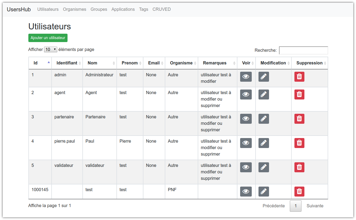Image resolution: width=356 pixels, height=220 pixels.
Task: Edit user 1000145 with pencil icon
Action: pyautogui.click(x=264, y=192)
